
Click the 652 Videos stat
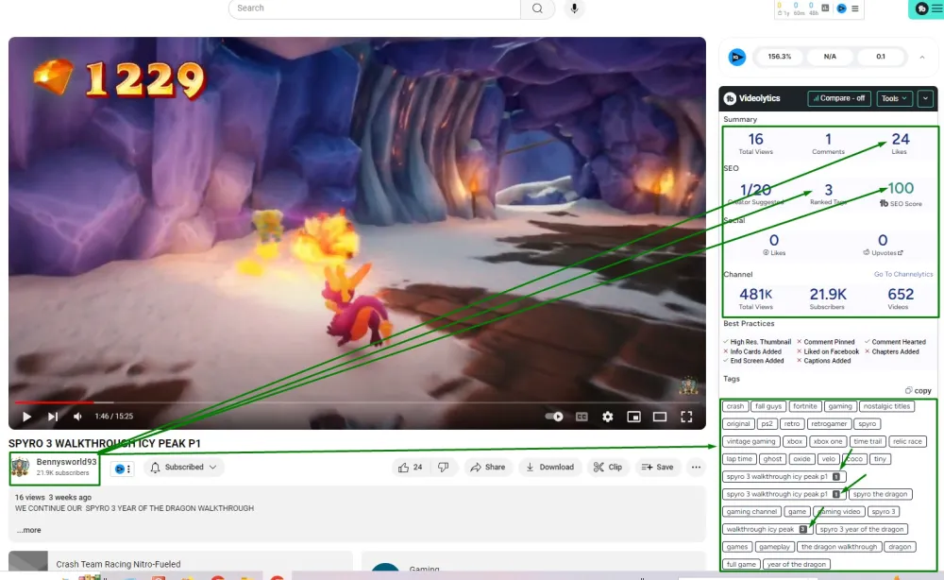tap(900, 299)
